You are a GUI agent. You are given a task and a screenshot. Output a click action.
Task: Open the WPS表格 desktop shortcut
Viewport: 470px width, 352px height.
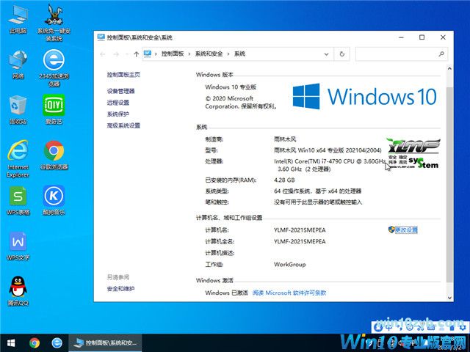18,200
